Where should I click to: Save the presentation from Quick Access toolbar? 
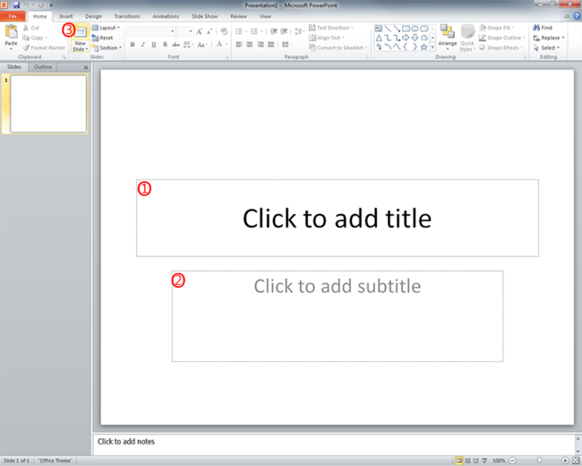16,5
